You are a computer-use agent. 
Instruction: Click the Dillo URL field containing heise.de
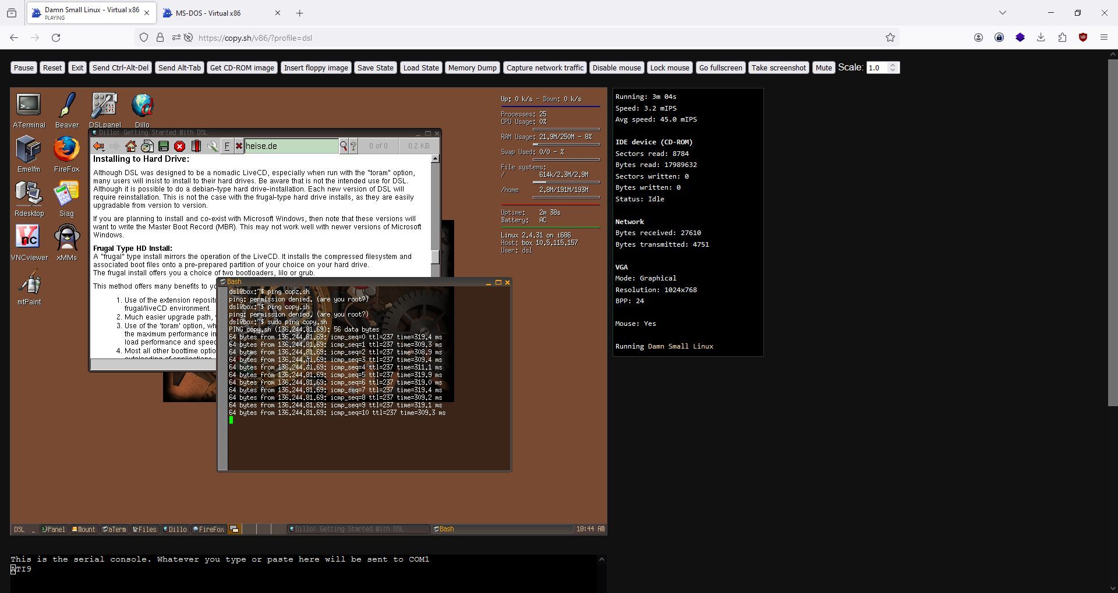tap(291, 146)
